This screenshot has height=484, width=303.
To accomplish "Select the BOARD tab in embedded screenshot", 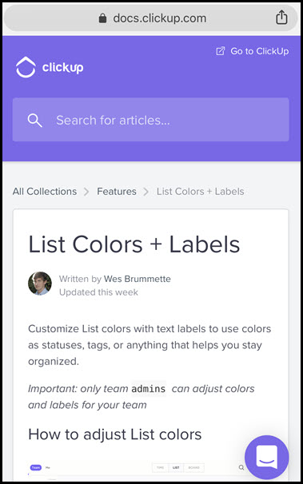I will tap(194, 468).
